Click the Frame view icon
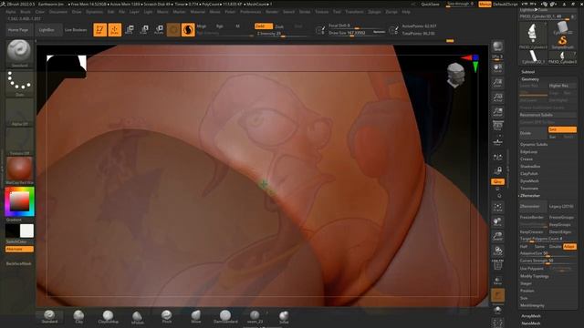 point(497,208)
